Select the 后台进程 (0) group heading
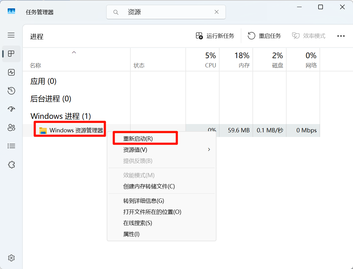 click(51, 99)
